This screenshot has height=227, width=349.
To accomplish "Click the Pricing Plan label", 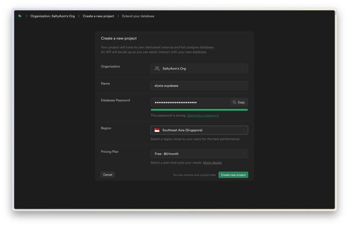I will [109, 152].
